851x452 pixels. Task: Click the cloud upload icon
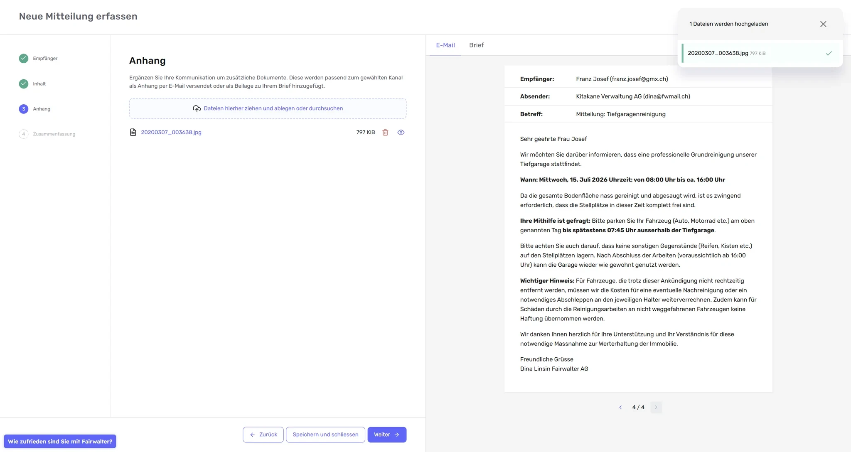pyautogui.click(x=197, y=108)
